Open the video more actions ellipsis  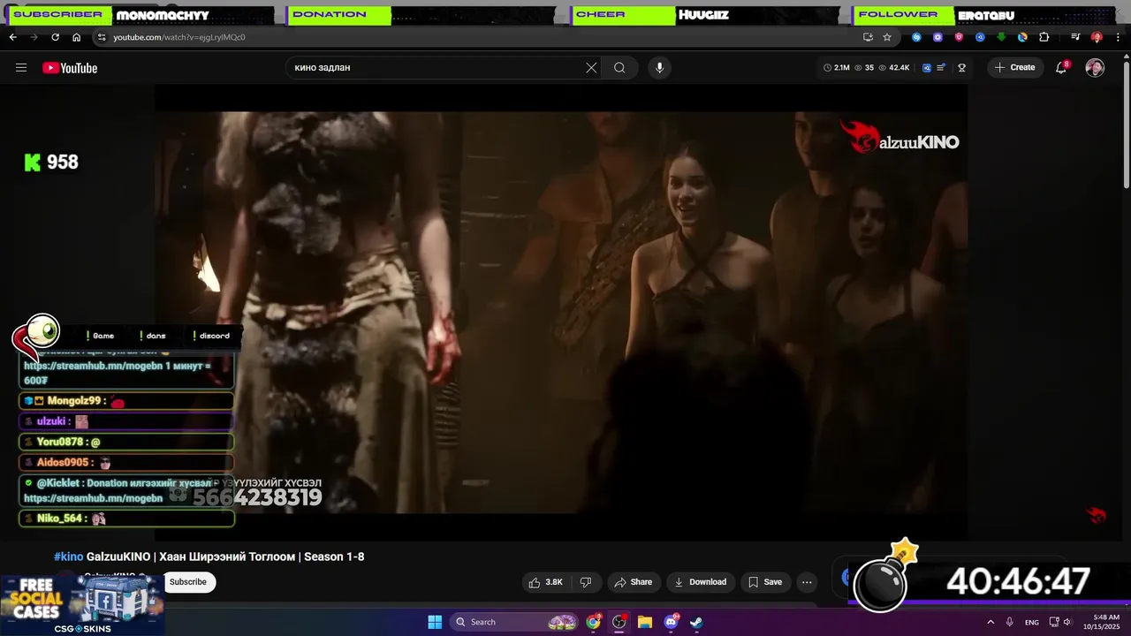coord(807,582)
